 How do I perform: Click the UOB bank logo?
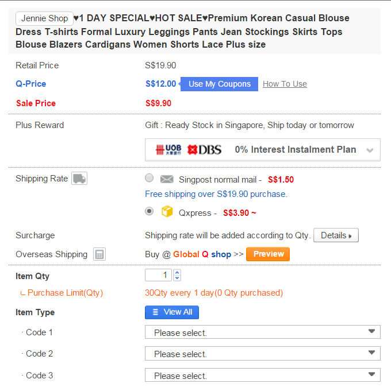click(168, 150)
